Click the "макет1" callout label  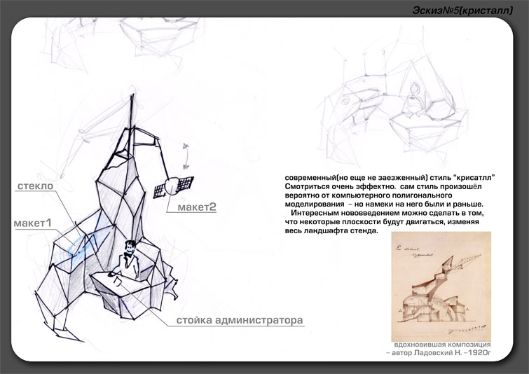(x=33, y=223)
